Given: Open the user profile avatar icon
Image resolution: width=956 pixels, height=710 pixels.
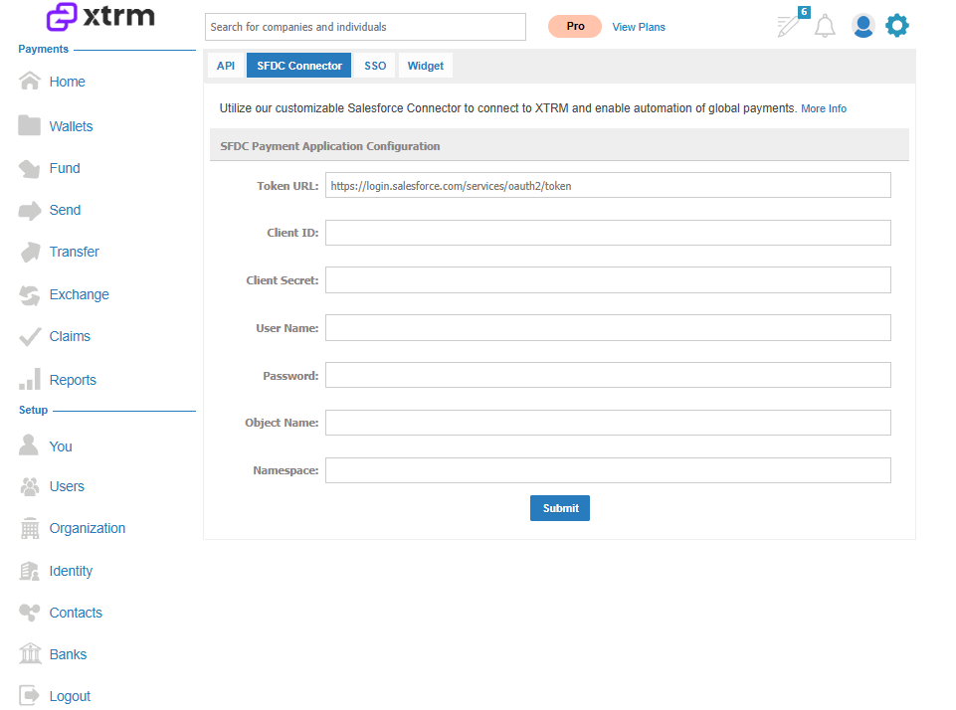Looking at the screenshot, I should (x=863, y=26).
